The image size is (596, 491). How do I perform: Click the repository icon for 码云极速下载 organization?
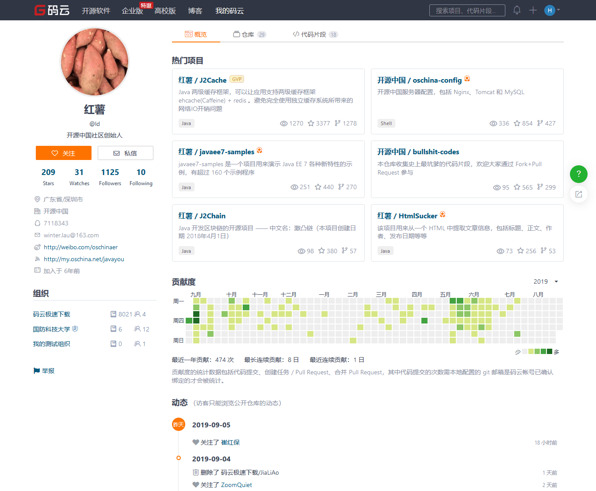pos(113,314)
